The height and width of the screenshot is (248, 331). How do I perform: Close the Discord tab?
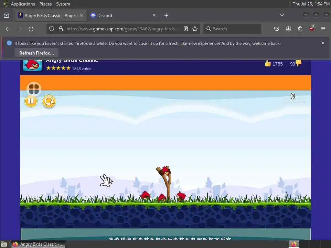[x=154, y=15]
